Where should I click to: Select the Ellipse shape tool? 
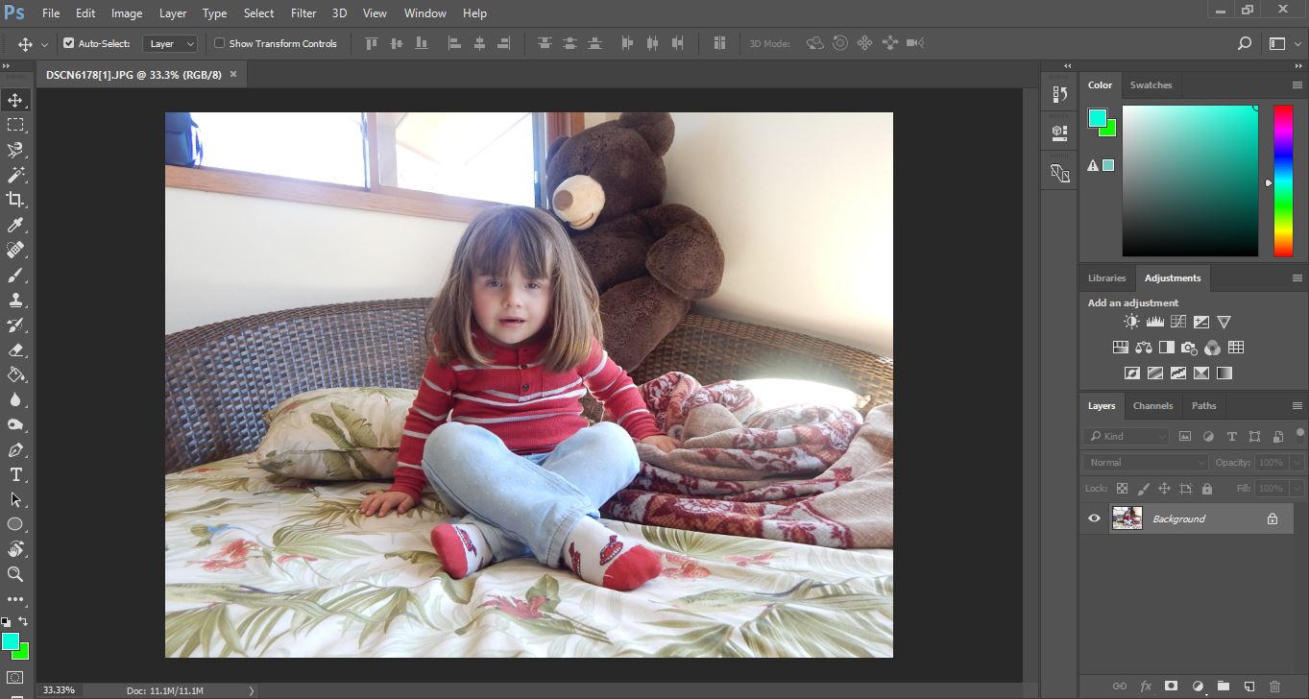[x=15, y=524]
